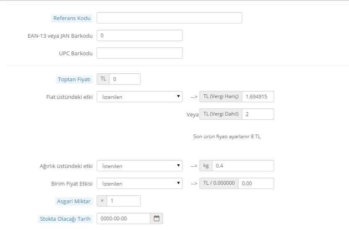
Task: Click the Asgari Miktar label
Action: point(74,202)
